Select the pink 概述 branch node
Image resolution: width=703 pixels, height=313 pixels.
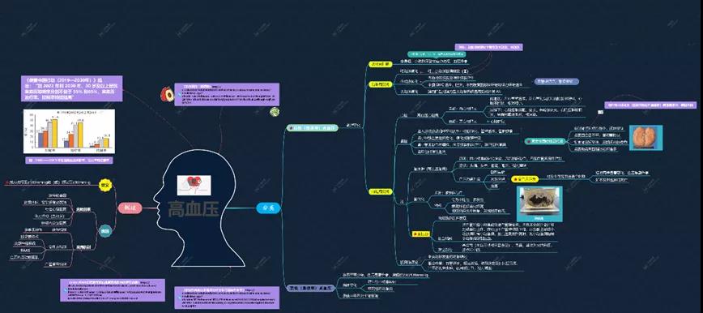130,208
